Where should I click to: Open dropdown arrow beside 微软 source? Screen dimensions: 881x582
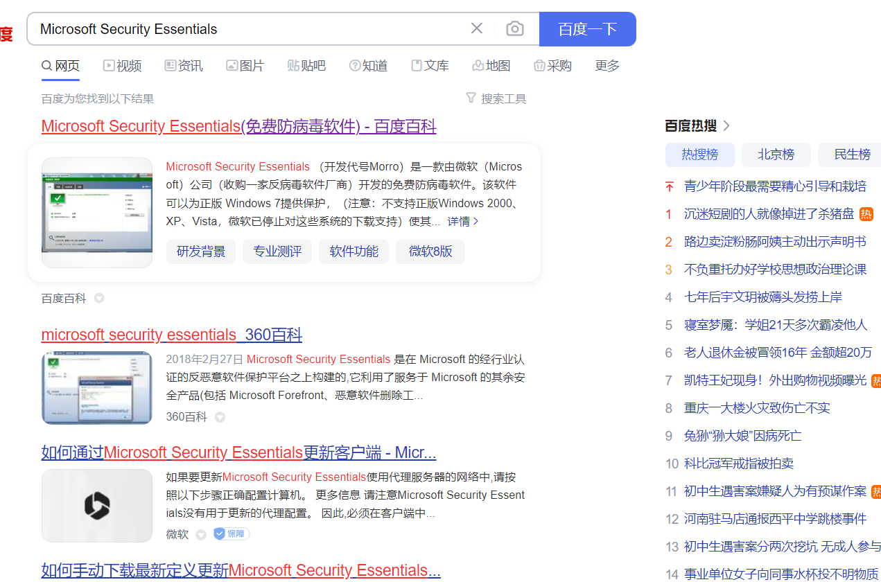point(201,535)
